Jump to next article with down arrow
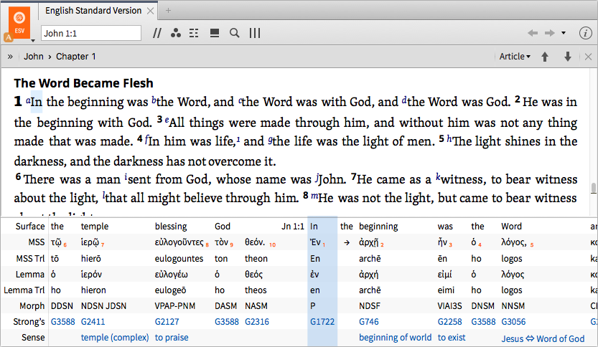This screenshot has height=347, width=598. (568, 57)
